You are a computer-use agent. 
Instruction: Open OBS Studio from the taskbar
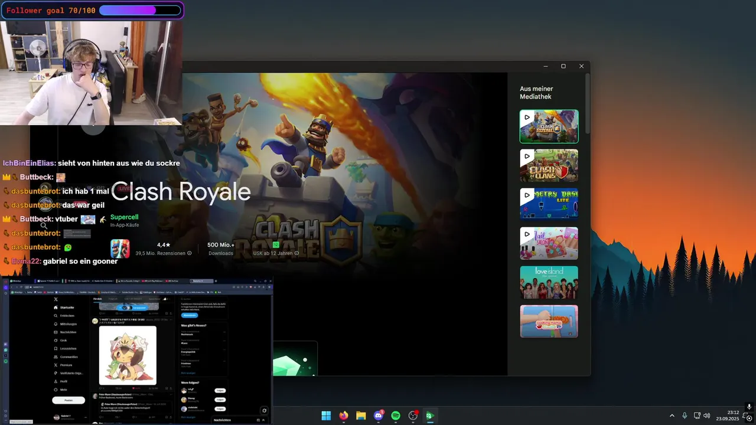click(x=413, y=416)
